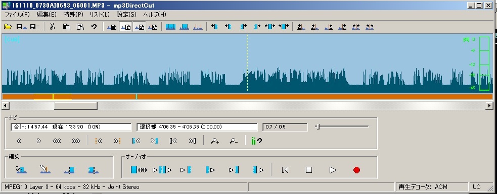Click the scissors cut icon in 編集 panel

21,170
